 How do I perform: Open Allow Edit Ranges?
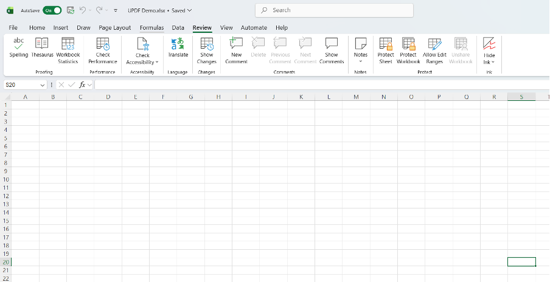[x=434, y=48]
